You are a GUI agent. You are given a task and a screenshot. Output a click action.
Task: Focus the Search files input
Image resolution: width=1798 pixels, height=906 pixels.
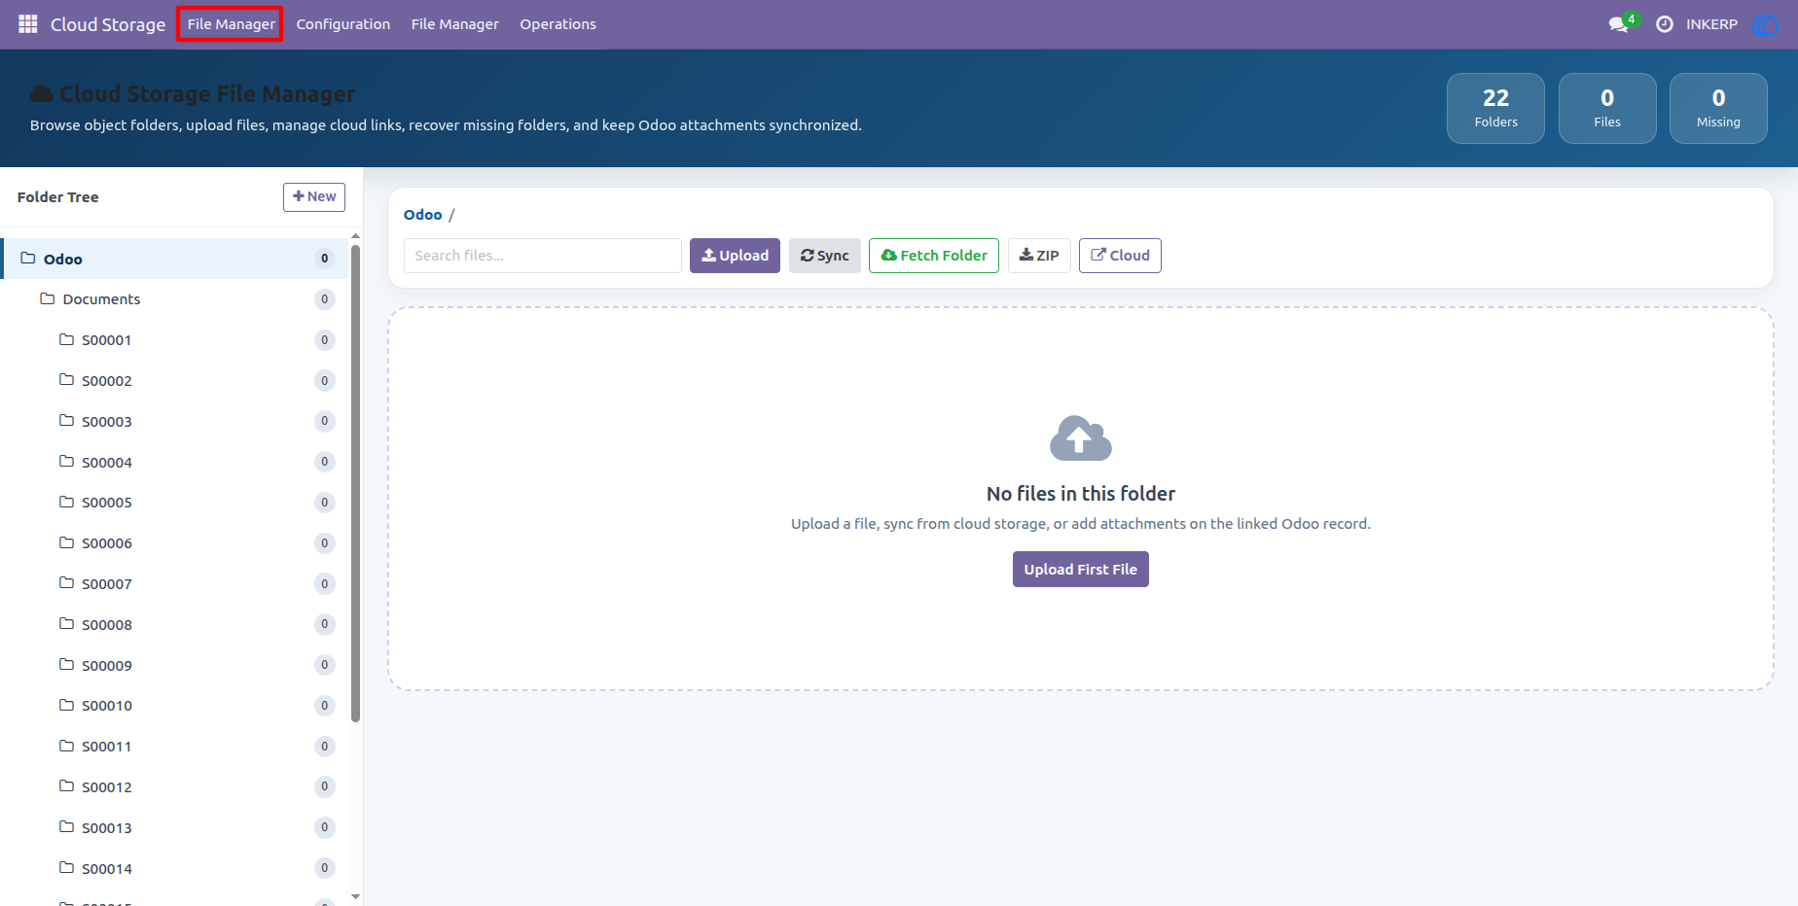[x=543, y=256]
